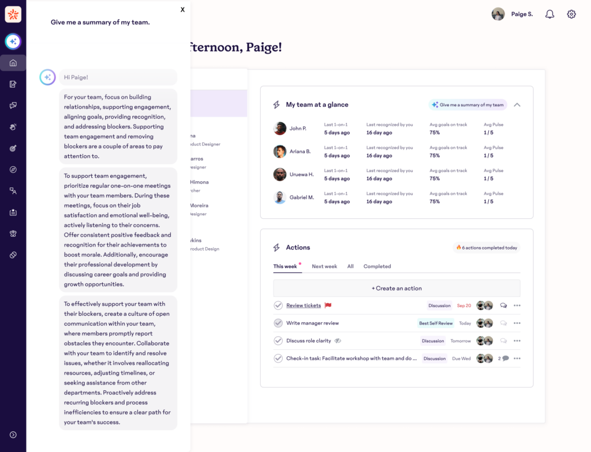Go to Home in the left sidebar
591x452 pixels.
click(13, 63)
